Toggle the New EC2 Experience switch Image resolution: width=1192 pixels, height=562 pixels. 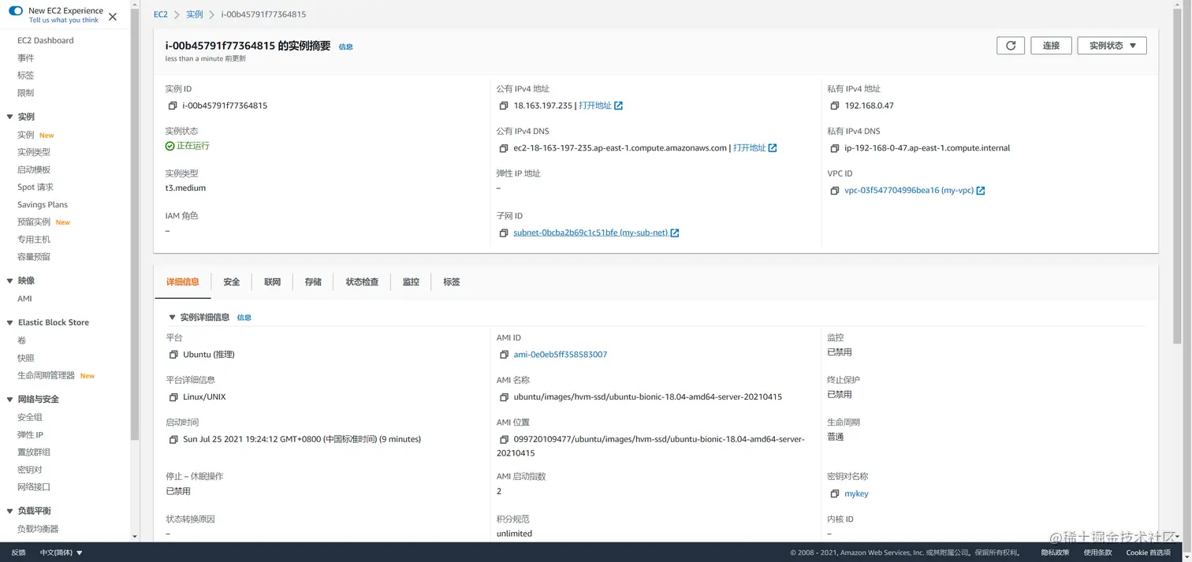(x=16, y=11)
